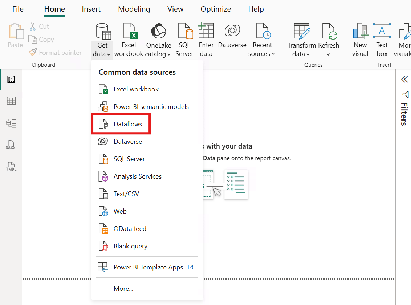The height and width of the screenshot is (305, 411).
Task: Click the Transform data icon
Action: [302, 31]
